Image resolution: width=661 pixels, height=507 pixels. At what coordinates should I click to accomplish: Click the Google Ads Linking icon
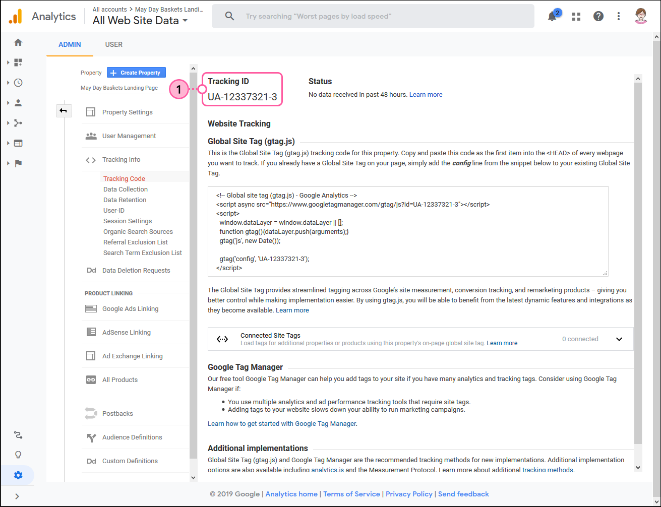tap(91, 309)
